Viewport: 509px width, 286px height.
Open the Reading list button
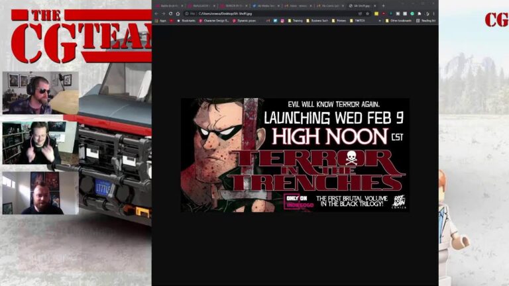pos(427,21)
